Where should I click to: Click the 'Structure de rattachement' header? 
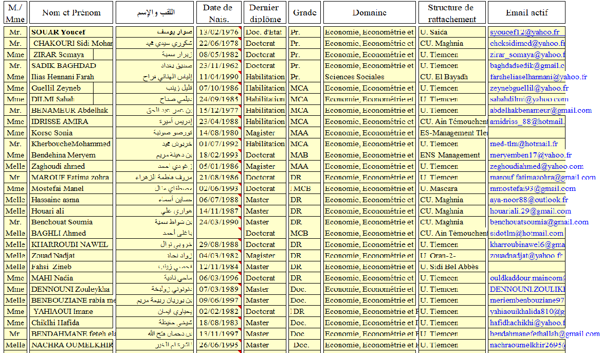click(451, 13)
